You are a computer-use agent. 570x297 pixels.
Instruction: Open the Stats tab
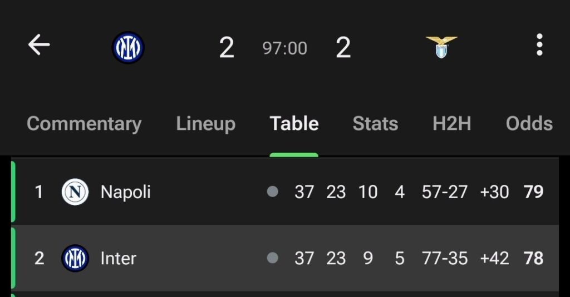375,124
